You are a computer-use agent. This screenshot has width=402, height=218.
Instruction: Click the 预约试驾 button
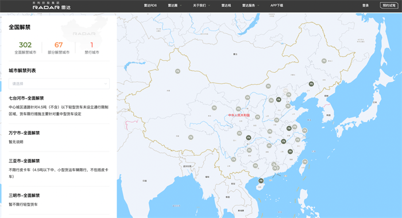(389, 5)
